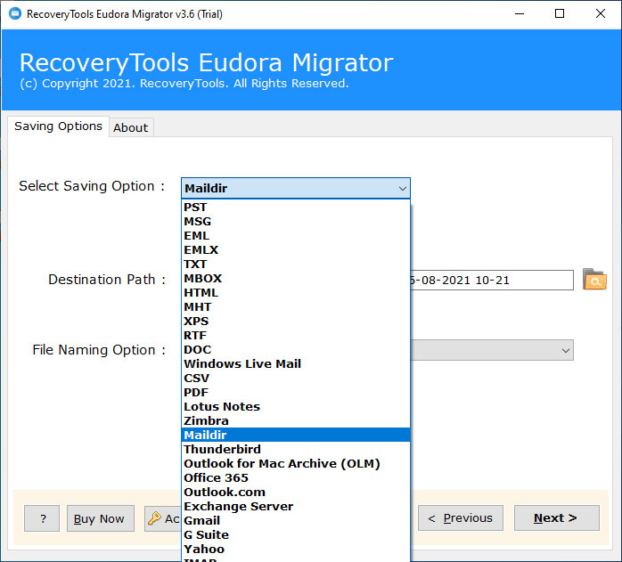Switch to the Saving Options tab
This screenshot has height=562, width=622.
(x=58, y=126)
